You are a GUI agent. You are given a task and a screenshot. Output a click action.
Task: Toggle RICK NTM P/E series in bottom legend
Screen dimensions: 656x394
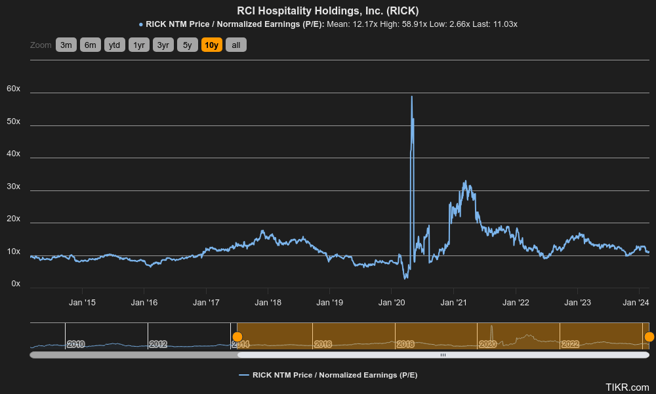328,375
